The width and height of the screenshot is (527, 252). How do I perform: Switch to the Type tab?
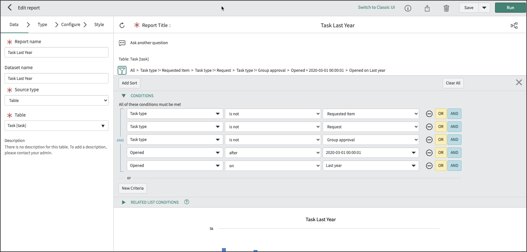pyautogui.click(x=42, y=25)
